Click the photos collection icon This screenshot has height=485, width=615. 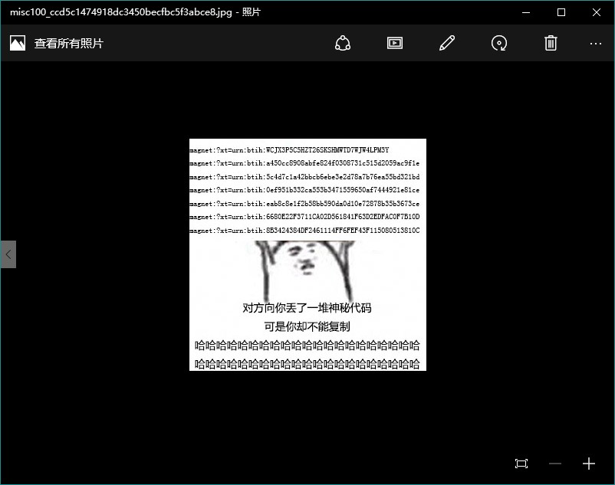(x=18, y=43)
